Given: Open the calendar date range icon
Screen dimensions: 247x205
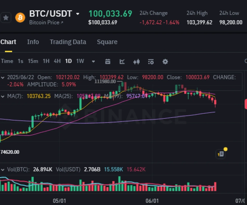Looking at the screenshot, I should click(108, 62).
